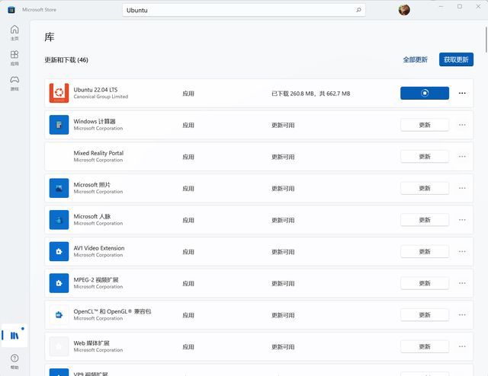Open the 游戏 (Games) sidebar section

(14, 82)
